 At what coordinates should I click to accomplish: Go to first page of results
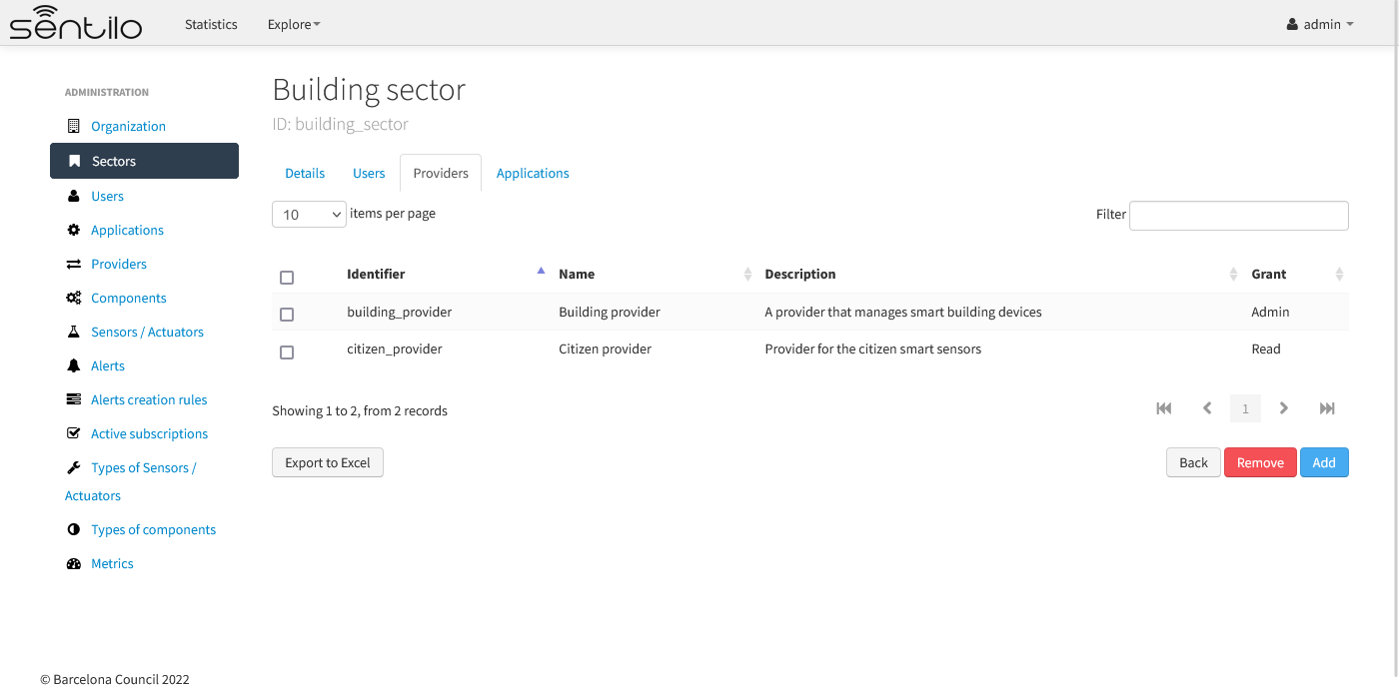click(1164, 408)
